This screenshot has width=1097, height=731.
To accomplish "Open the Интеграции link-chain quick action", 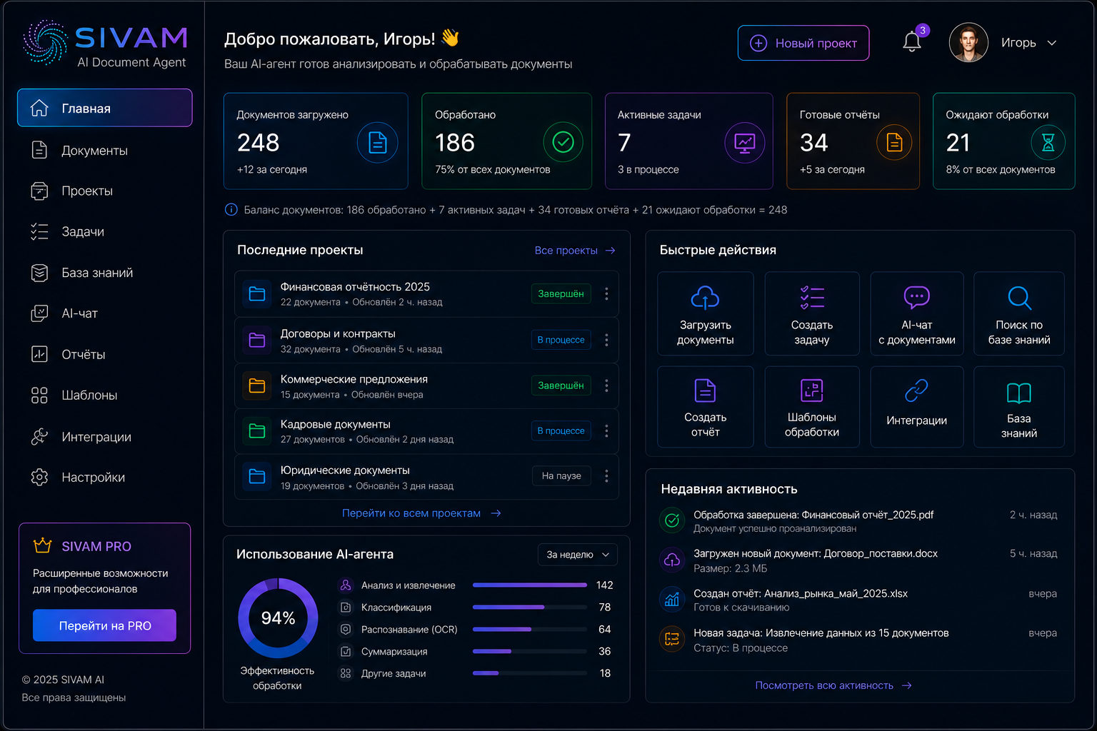I will coord(917,407).
